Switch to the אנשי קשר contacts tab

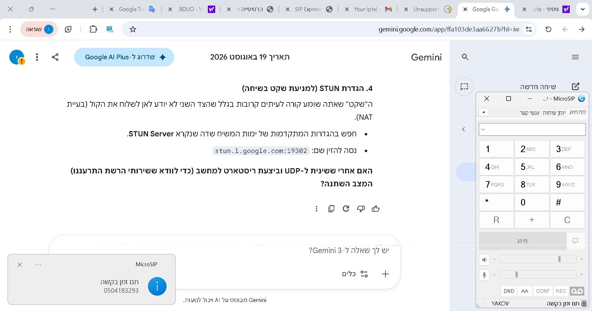529,113
